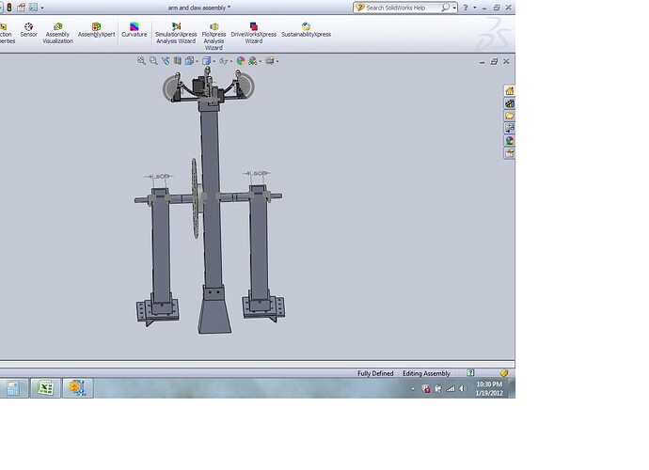Image resolution: width=649 pixels, height=470 pixels.
Task: Click the volume speaker tray icon
Action: point(463,388)
